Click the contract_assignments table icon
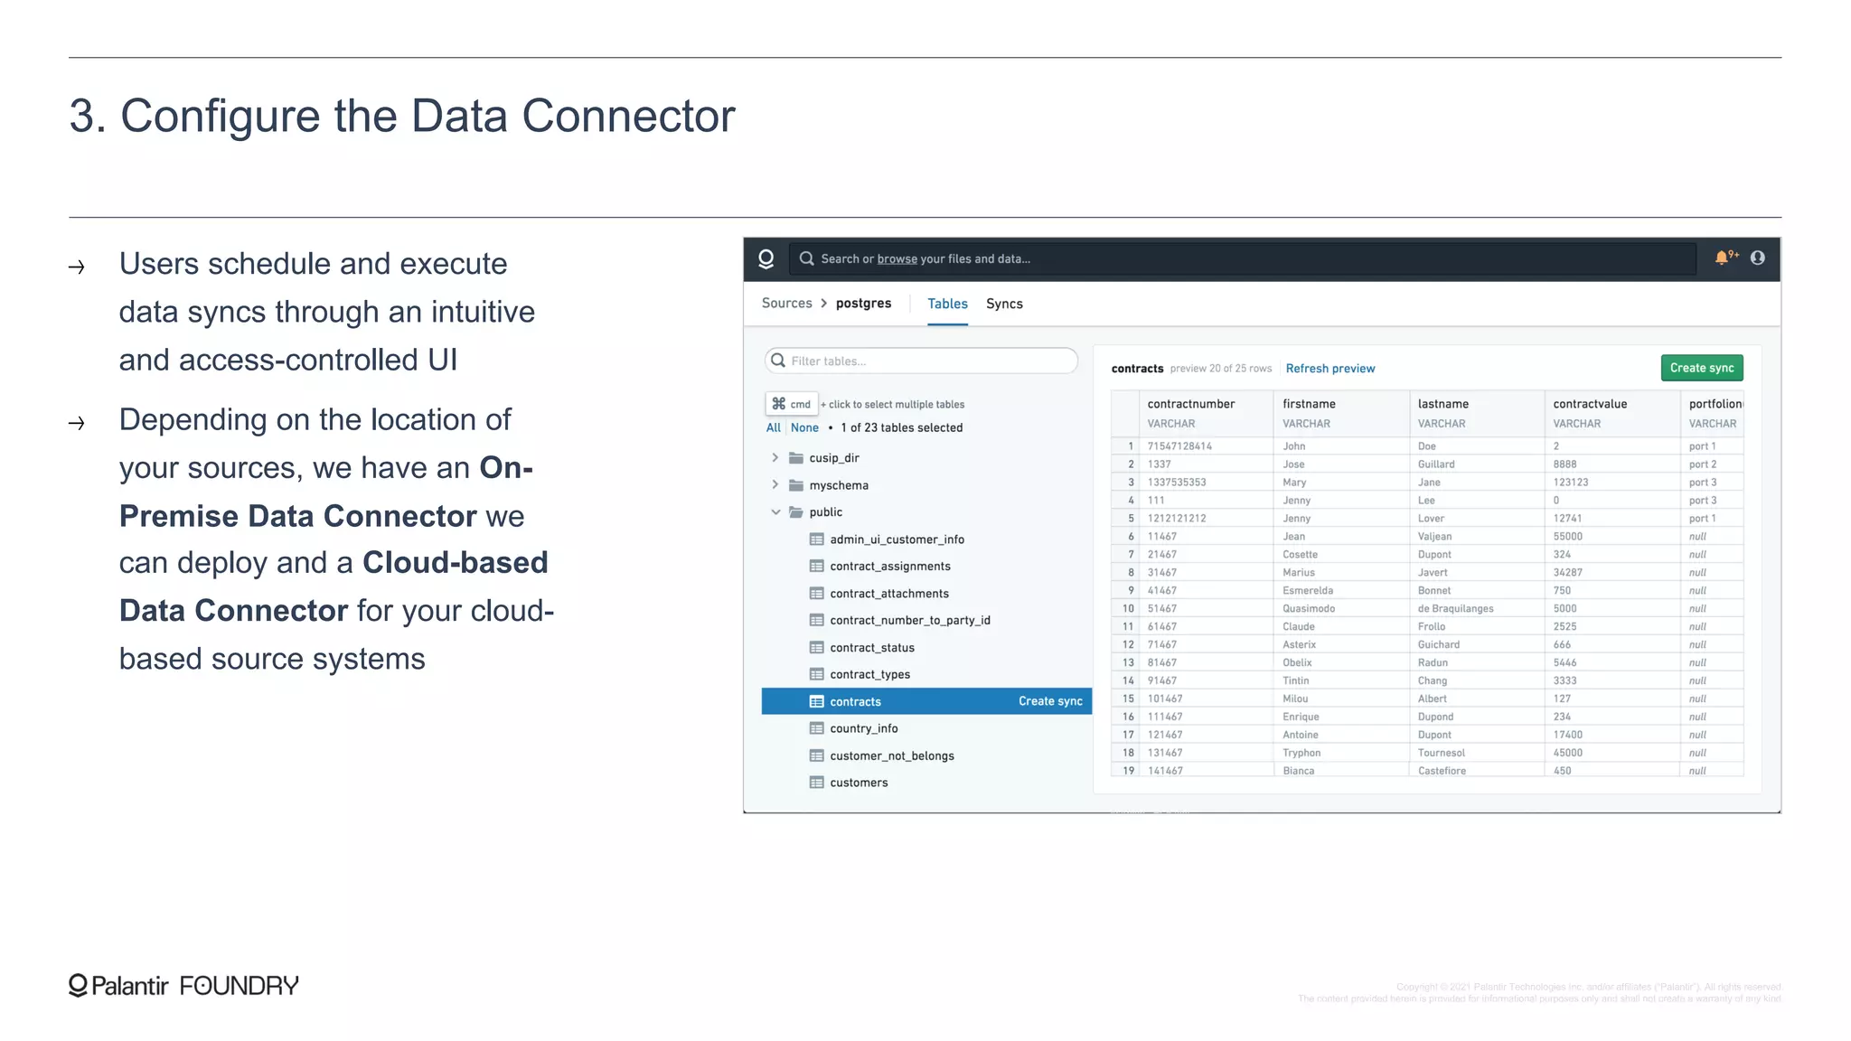 tap(816, 567)
